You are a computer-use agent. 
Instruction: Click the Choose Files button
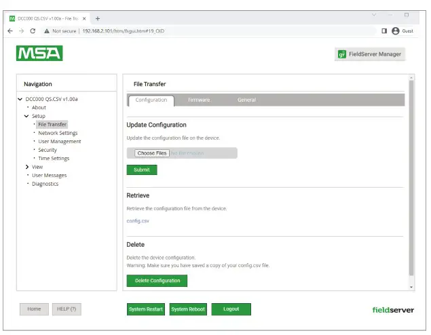pos(152,153)
